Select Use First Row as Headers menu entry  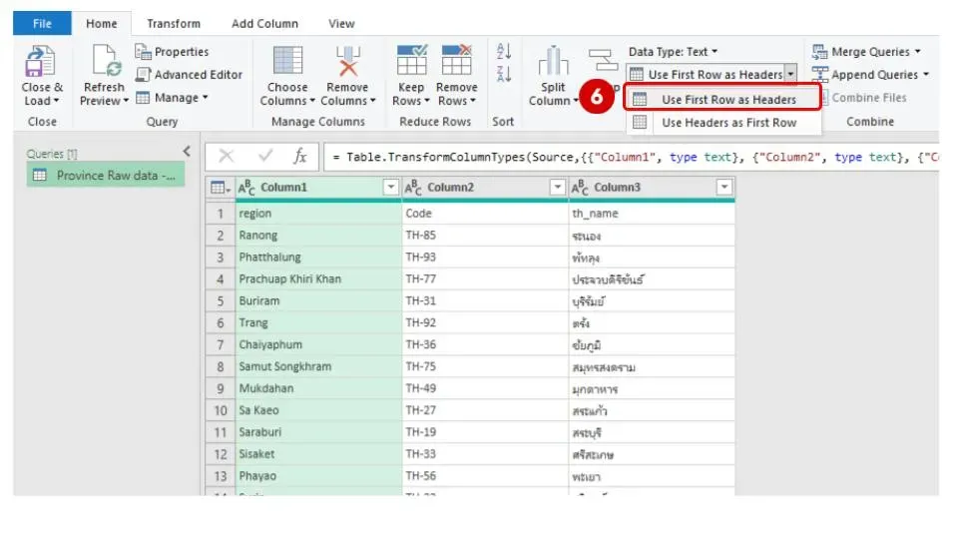(x=722, y=99)
